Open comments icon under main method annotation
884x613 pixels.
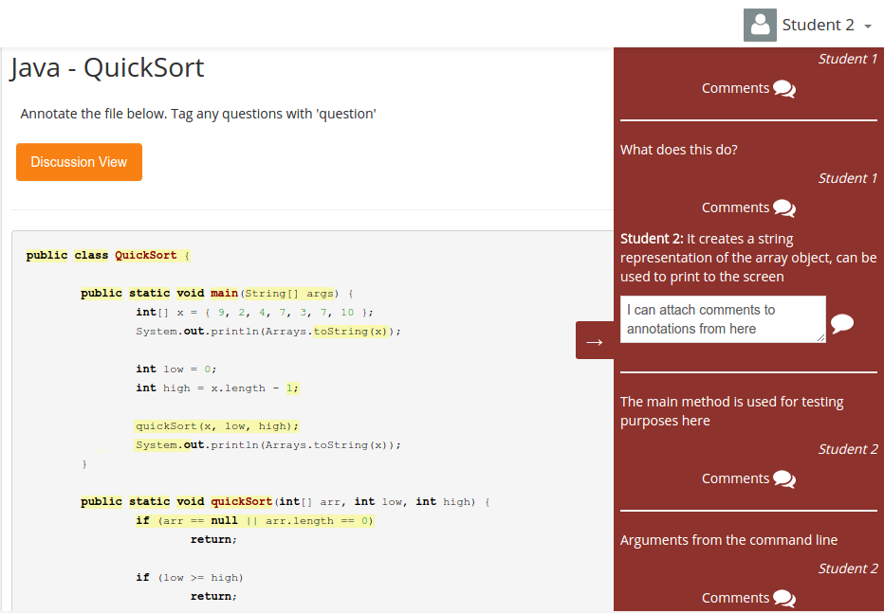click(x=784, y=479)
